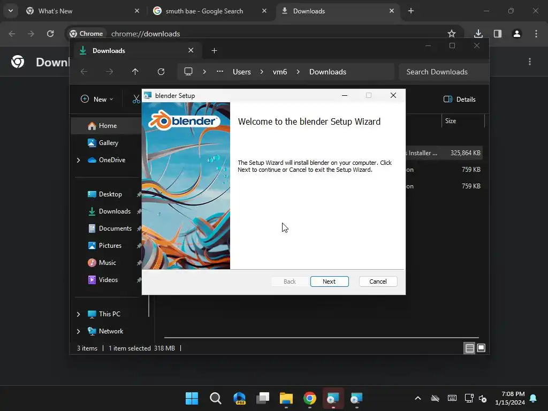
Task: Open Downloads quick access folder
Action: pos(110,211)
